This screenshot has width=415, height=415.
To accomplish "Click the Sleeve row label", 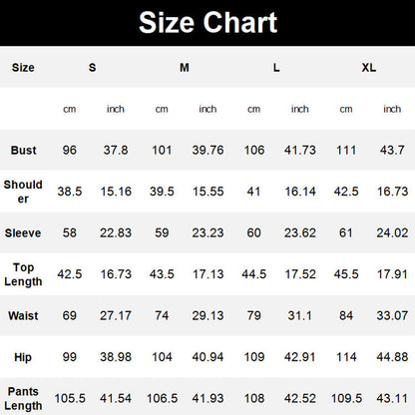I will pyautogui.click(x=23, y=232).
